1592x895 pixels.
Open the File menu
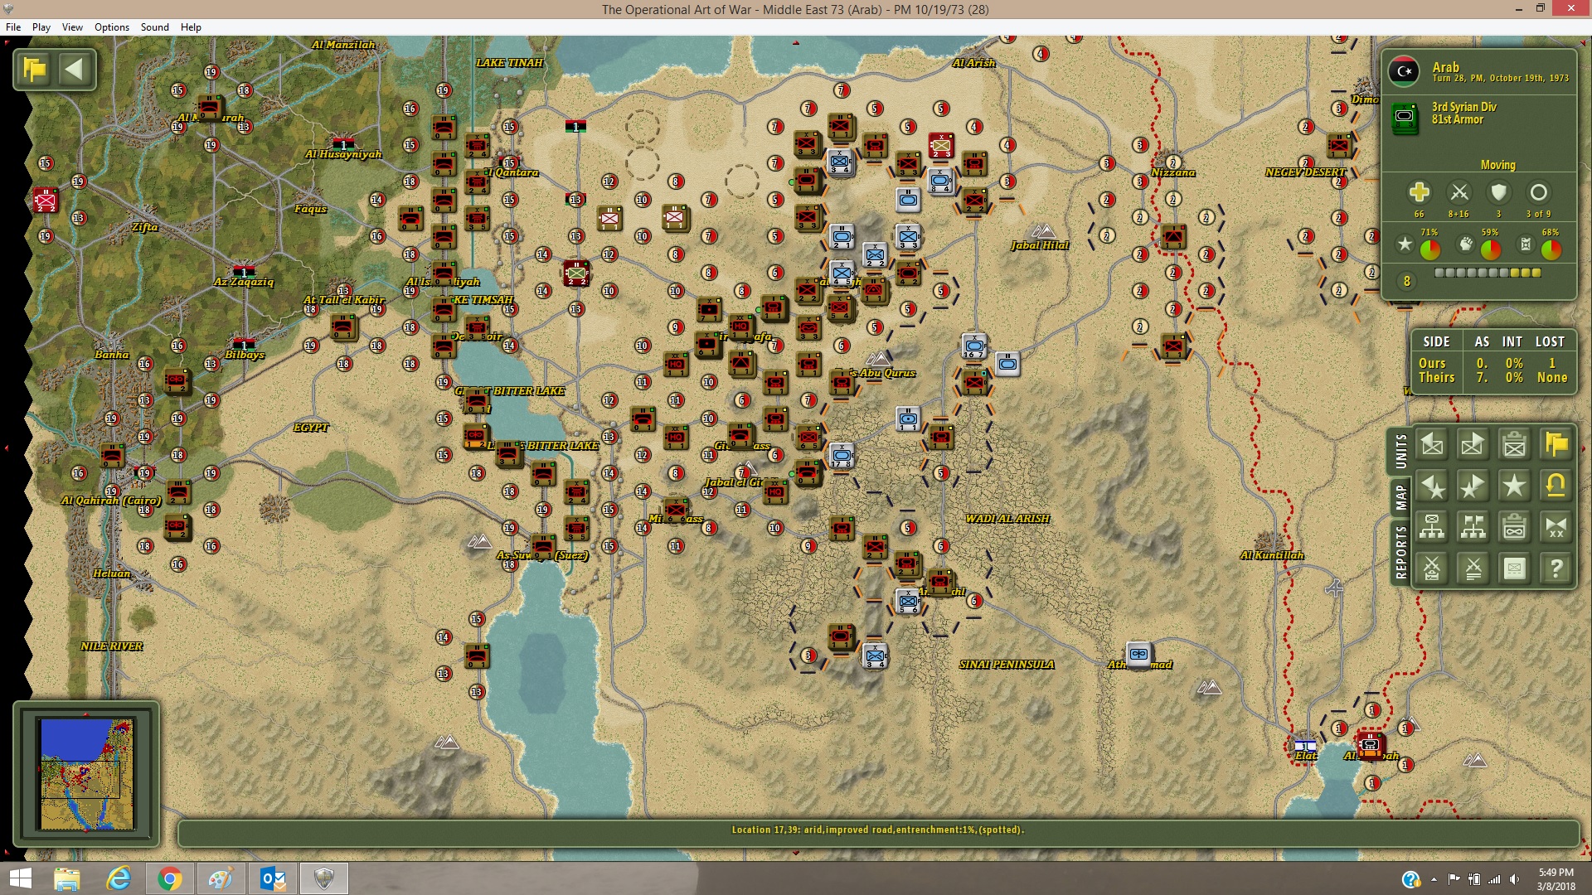pyautogui.click(x=13, y=27)
